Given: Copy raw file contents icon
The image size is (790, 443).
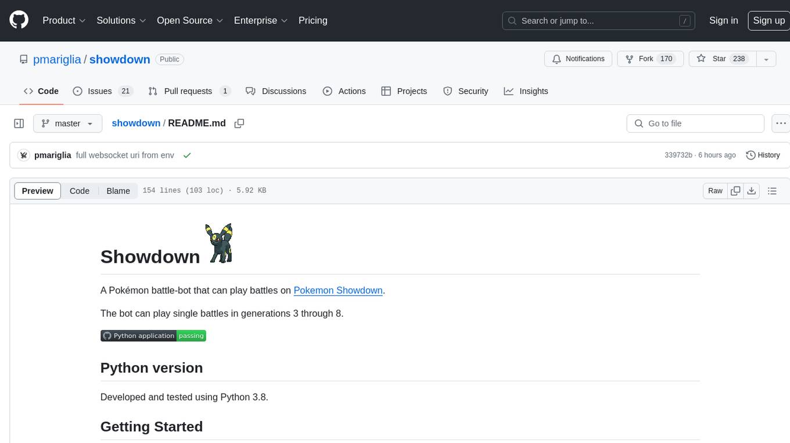Looking at the screenshot, I should 735,191.
